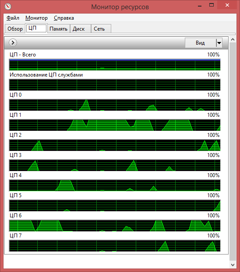Maximize the Монитор ресурсов window
The width and height of the screenshot is (240, 272).
point(212,5)
